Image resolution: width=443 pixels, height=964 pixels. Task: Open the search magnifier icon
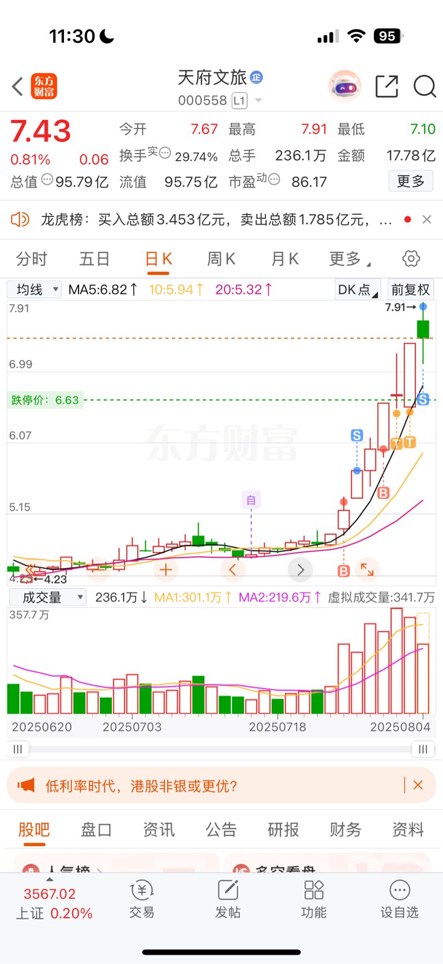pyautogui.click(x=425, y=87)
